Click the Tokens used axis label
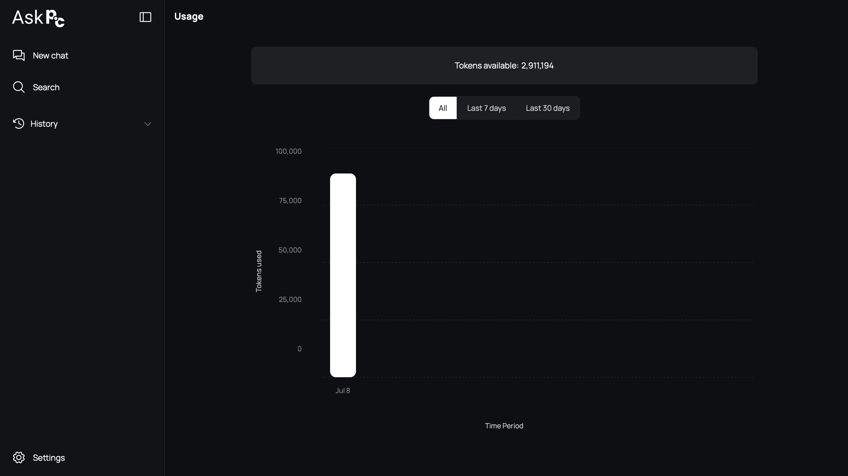The width and height of the screenshot is (848, 476). pos(259,271)
